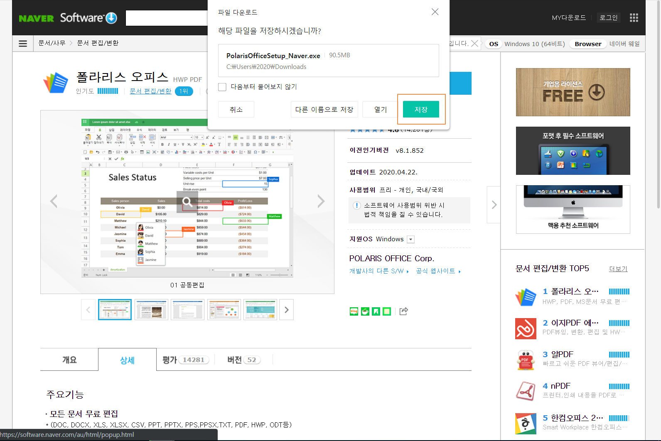Click the 로그인 button

[609, 17]
